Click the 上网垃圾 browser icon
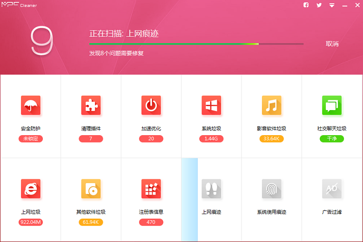The height and width of the screenshot is (242, 363). pyautogui.click(x=31, y=189)
